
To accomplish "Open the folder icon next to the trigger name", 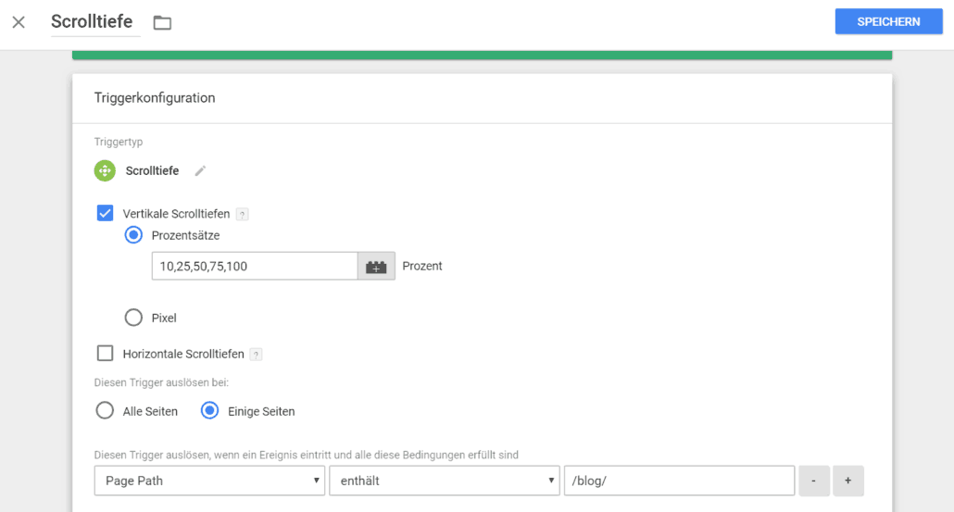I will pos(162,23).
